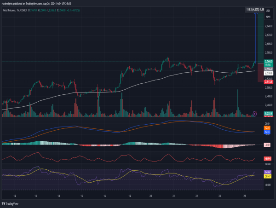Click date label 22 on time axis
The image size is (276, 208).
pos(196,196)
